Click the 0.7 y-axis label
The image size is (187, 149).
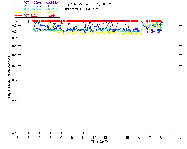click(x=14, y=38)
